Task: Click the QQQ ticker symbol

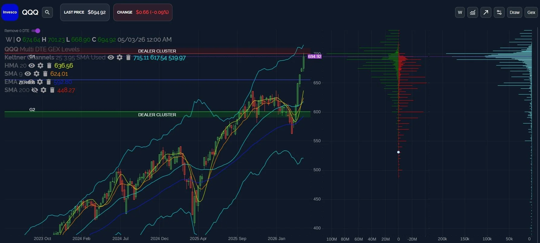Action: (30, 12)
